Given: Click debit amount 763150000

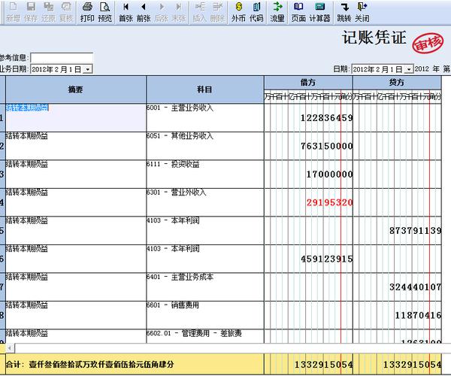Looking at the screenshot, I should [327, 146].
